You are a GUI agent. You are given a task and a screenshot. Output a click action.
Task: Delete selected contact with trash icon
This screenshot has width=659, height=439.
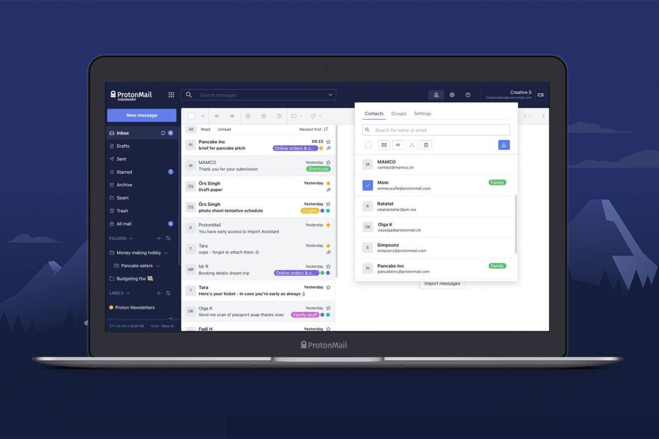coord(426,145)
